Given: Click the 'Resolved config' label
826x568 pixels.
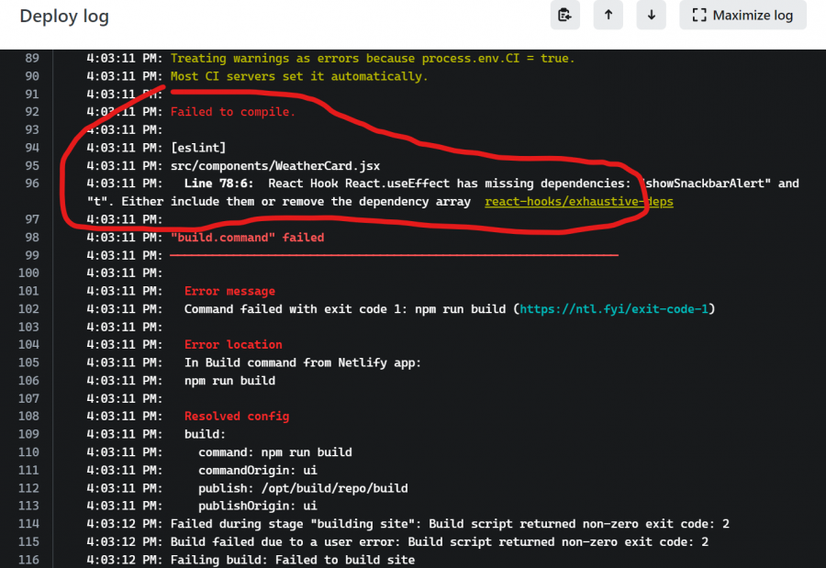Looking at the screenshot, I should tap(237, 416).
